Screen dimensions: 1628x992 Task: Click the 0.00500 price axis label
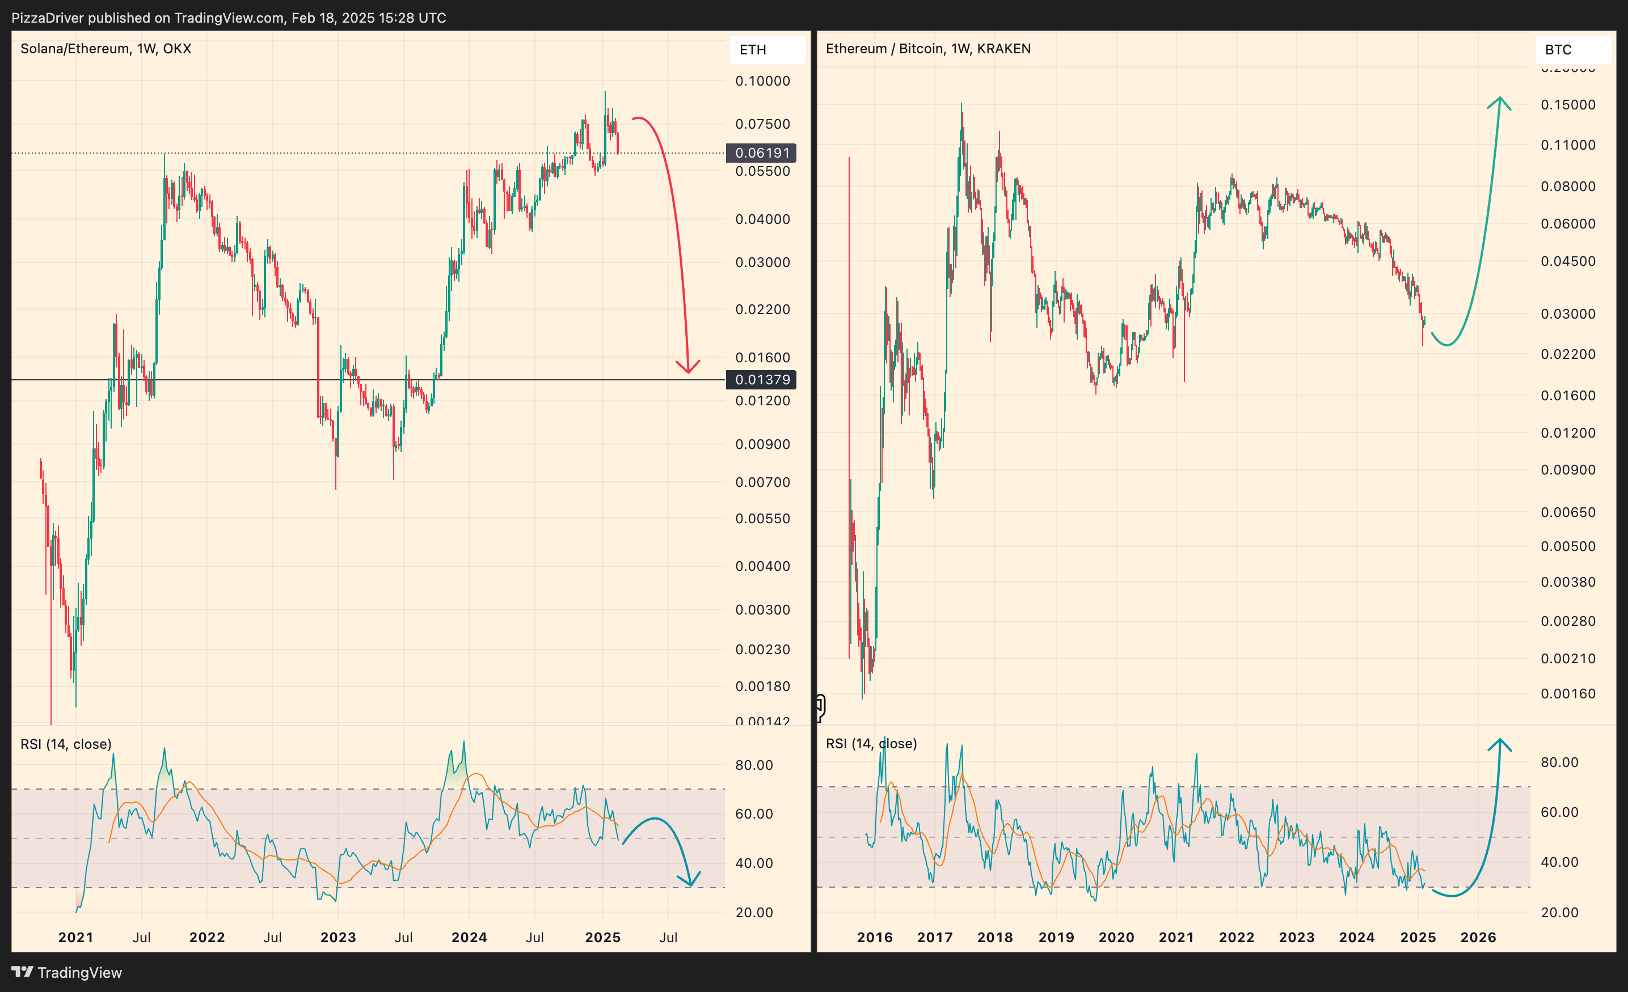point(1568,546)
